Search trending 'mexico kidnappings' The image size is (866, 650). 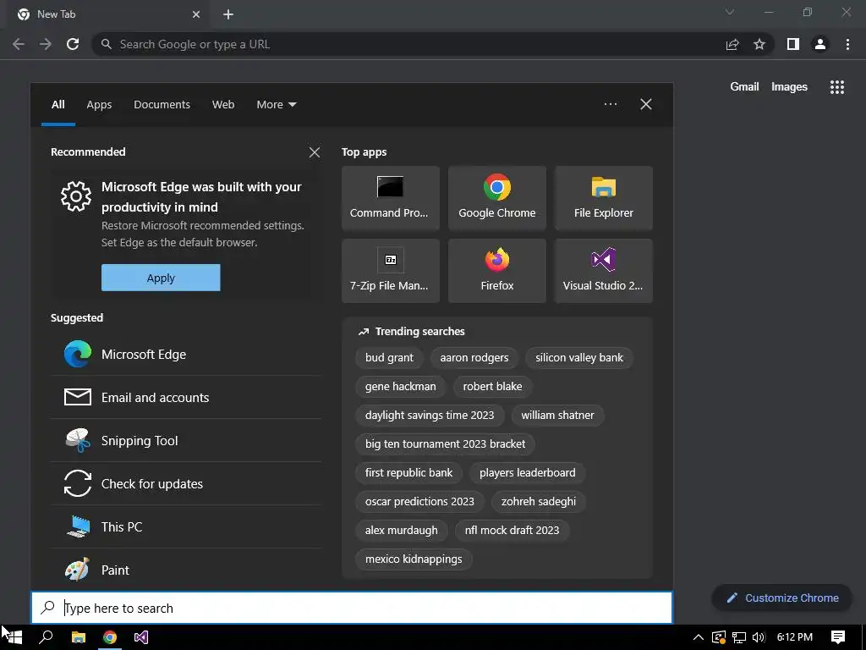(414, 559)
